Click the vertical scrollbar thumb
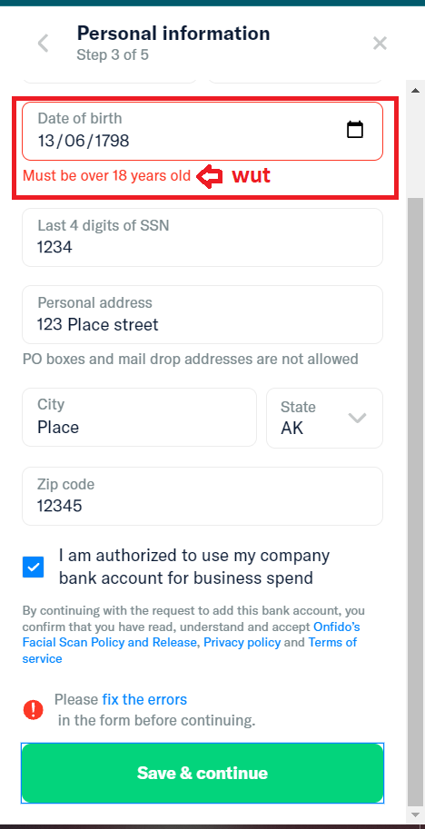425x829 pixels. coord(415,499)
